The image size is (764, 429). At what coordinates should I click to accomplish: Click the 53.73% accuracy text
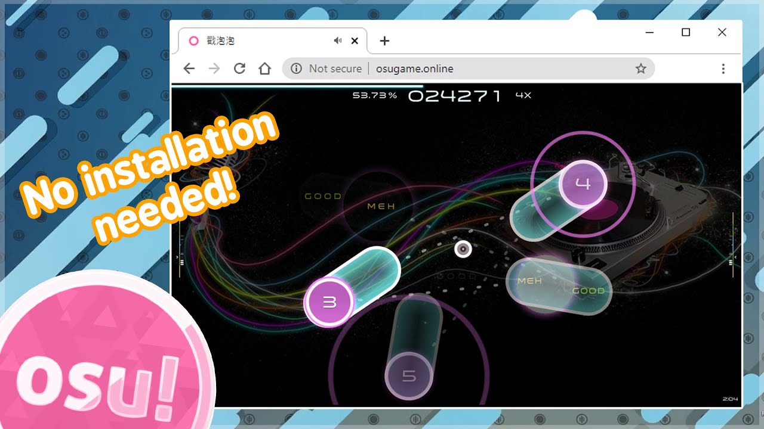click(375, 95)
